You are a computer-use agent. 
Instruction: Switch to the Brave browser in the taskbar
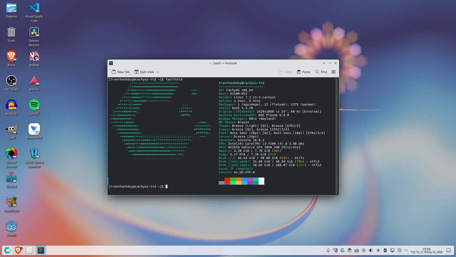[x=19, y=250]
